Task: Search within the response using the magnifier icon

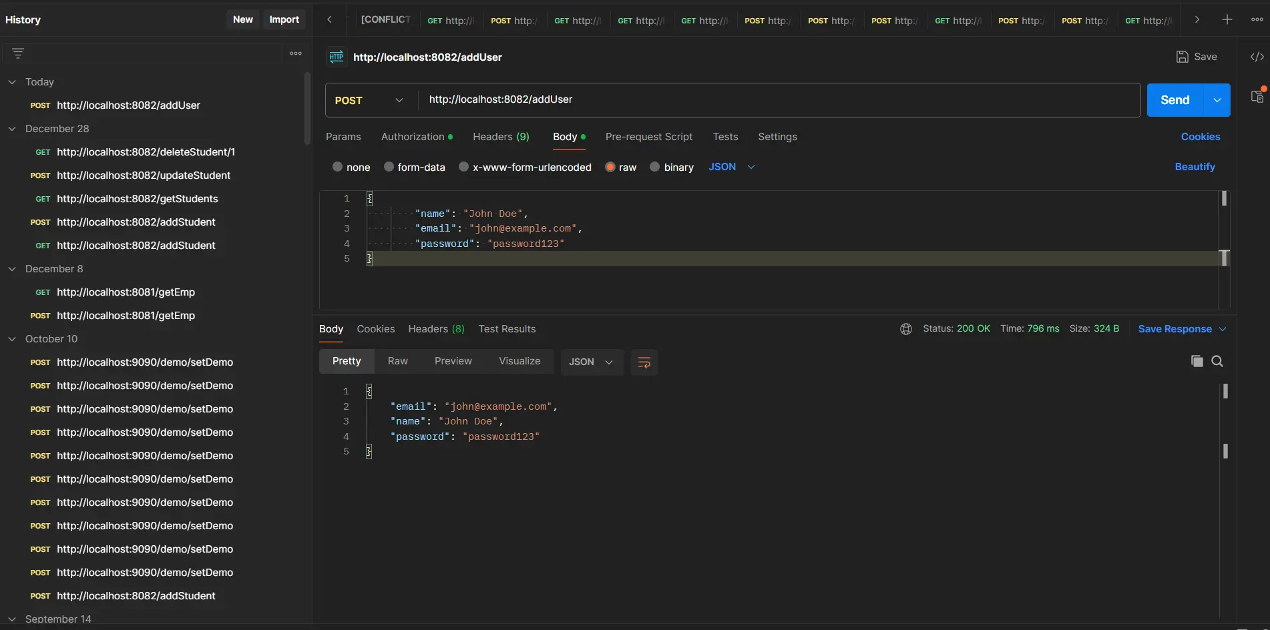Action: click(x=1217, y=361)
